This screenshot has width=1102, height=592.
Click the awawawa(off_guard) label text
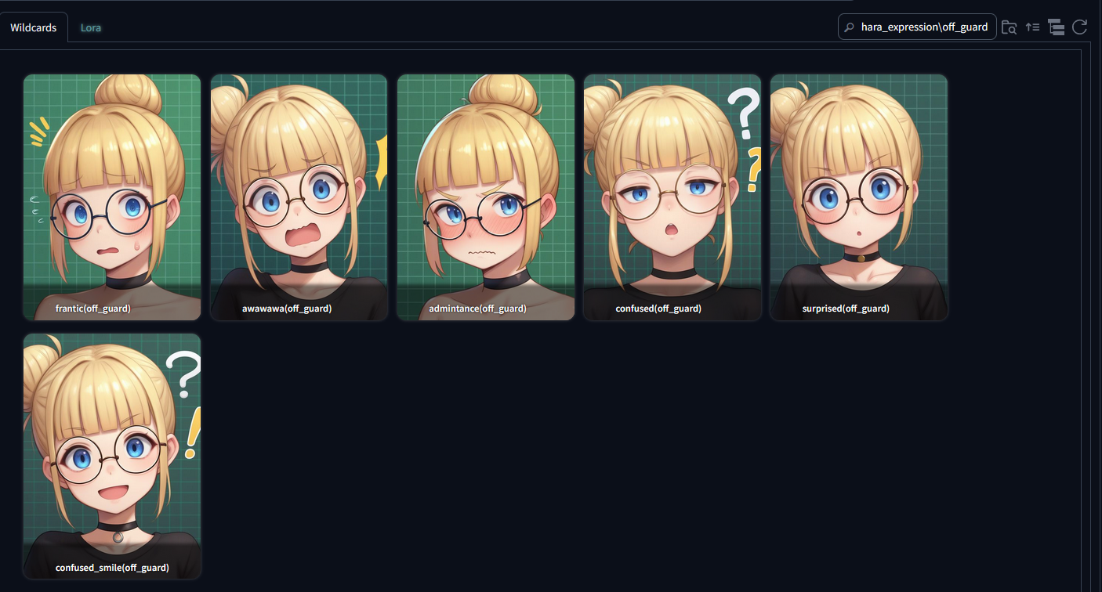287,309
